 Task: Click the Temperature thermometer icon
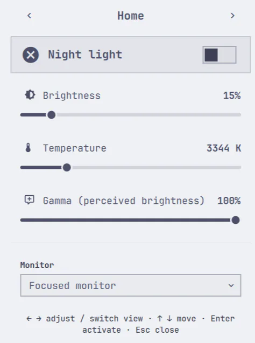tap(28, 148)
